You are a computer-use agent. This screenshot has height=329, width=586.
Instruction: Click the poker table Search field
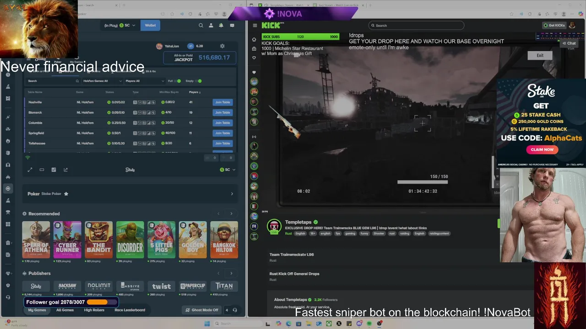pyautogui.click(x=53, y=81)
